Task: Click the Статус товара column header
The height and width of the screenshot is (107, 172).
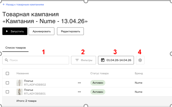Action: tap(99, 73)
